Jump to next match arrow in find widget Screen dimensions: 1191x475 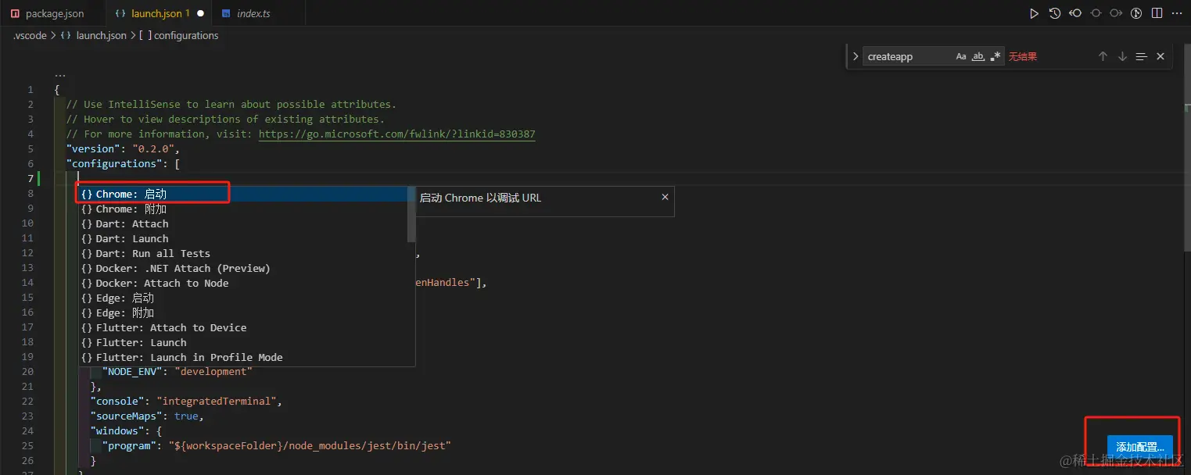point(1122,56)
